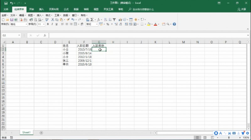Toggle Underline formatting
The width and height of the screenshot is (251, 140).
click(x=56, y=24)
